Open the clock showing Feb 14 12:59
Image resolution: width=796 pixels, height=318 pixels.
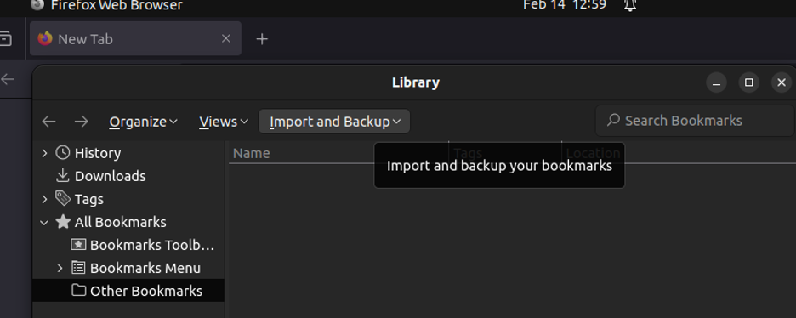[565, 5]
